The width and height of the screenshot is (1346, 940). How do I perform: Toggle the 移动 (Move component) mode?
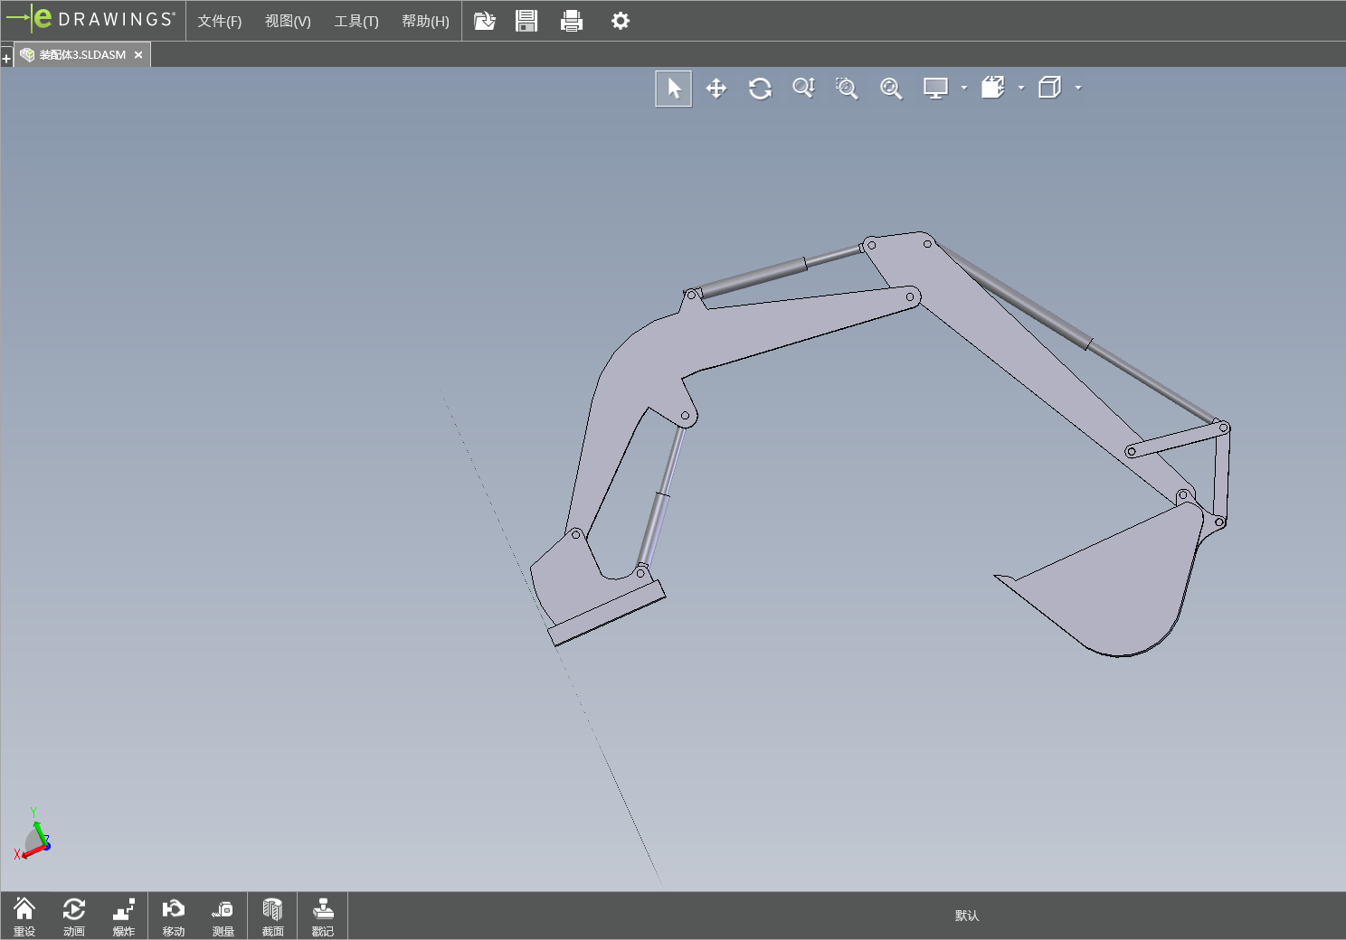173,916
